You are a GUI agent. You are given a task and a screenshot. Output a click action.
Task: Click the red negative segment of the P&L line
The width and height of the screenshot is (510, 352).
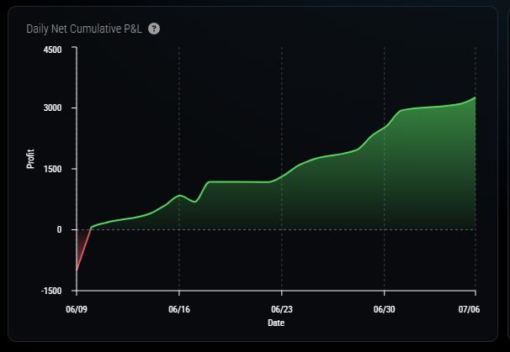83,250
